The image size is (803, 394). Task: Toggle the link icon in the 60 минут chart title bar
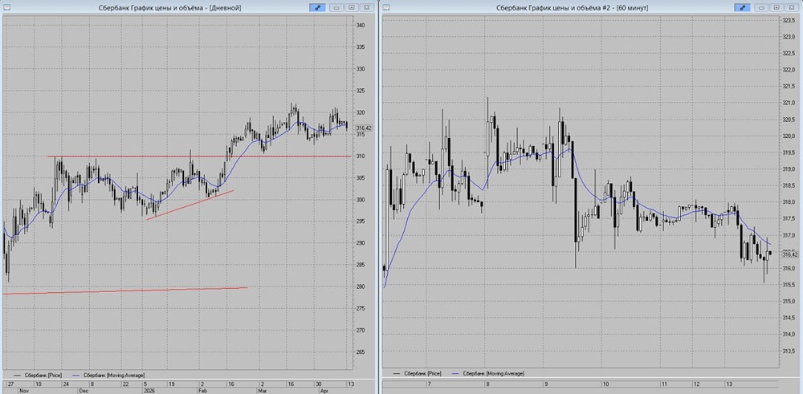coord(742,8)
